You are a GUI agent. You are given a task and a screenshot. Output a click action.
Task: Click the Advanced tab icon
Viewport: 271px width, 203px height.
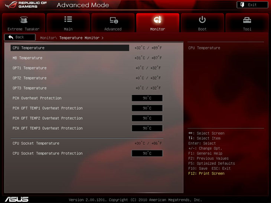tap(113, 20)
